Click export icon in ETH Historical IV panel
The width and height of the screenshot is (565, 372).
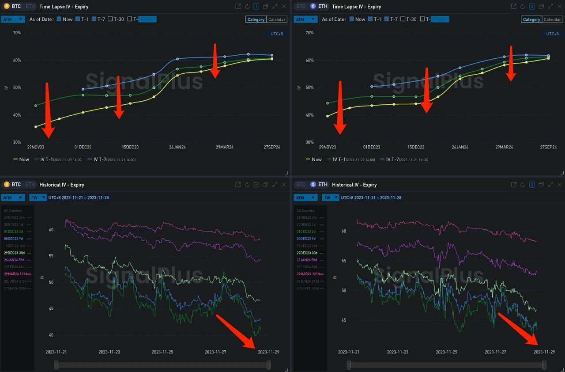514,185
